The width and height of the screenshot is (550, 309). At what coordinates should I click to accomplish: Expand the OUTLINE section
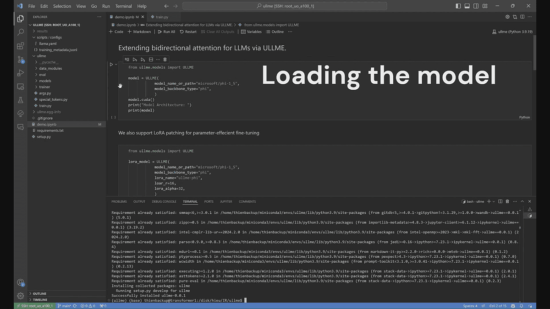[x=39, y=293]
